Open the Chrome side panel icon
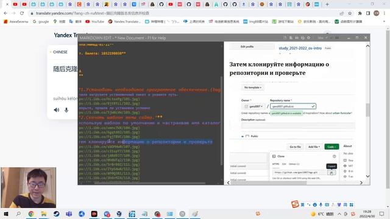The image size is (390, 219). click(x=368, y=13)
